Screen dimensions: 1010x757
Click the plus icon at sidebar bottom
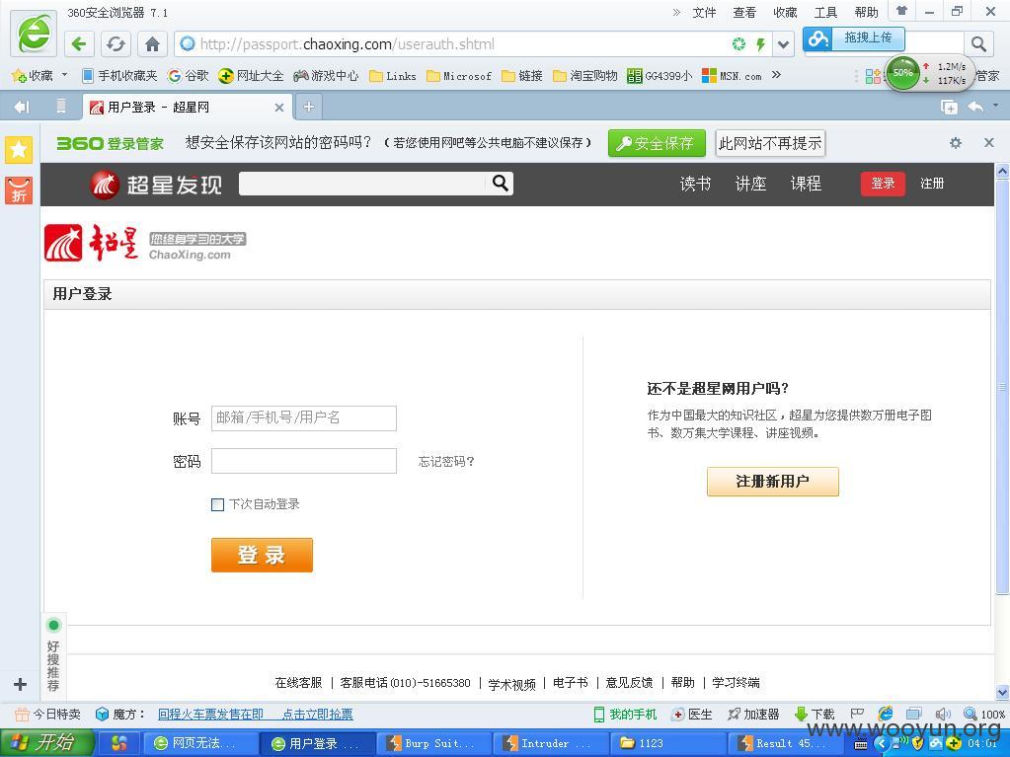tap(20, 684)
